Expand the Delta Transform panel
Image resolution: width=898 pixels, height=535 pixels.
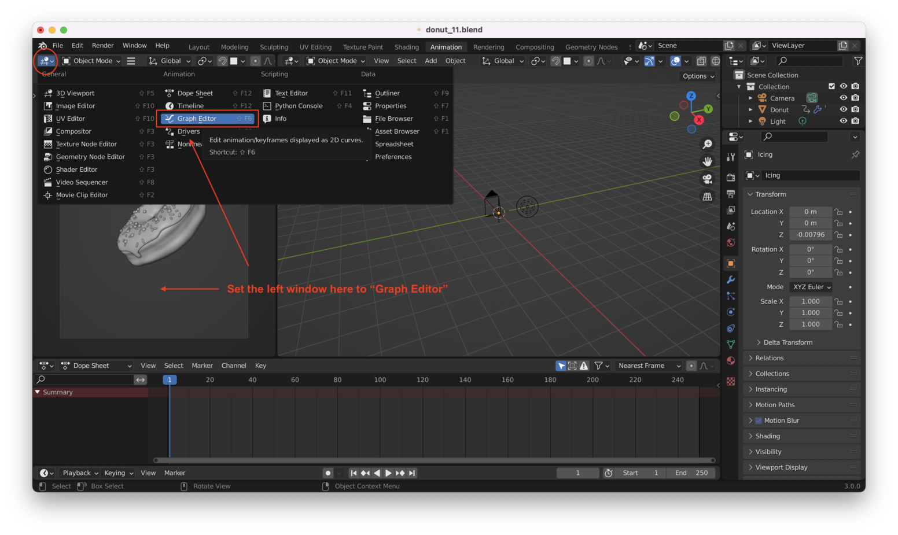pyautogui.click(x=787, y=342)
